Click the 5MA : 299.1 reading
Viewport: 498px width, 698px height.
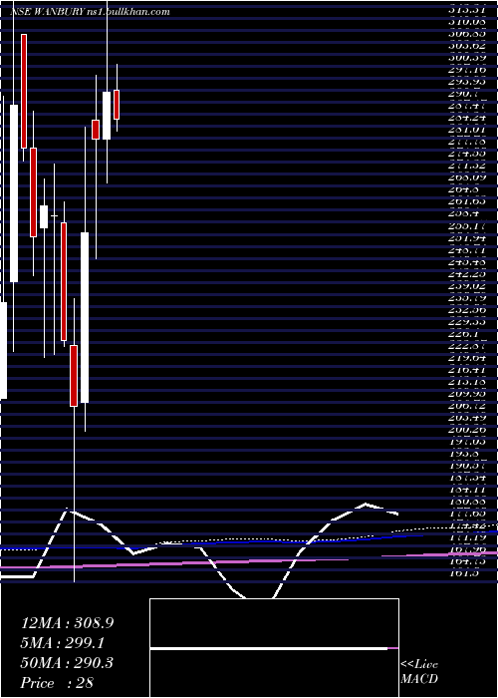63,643
